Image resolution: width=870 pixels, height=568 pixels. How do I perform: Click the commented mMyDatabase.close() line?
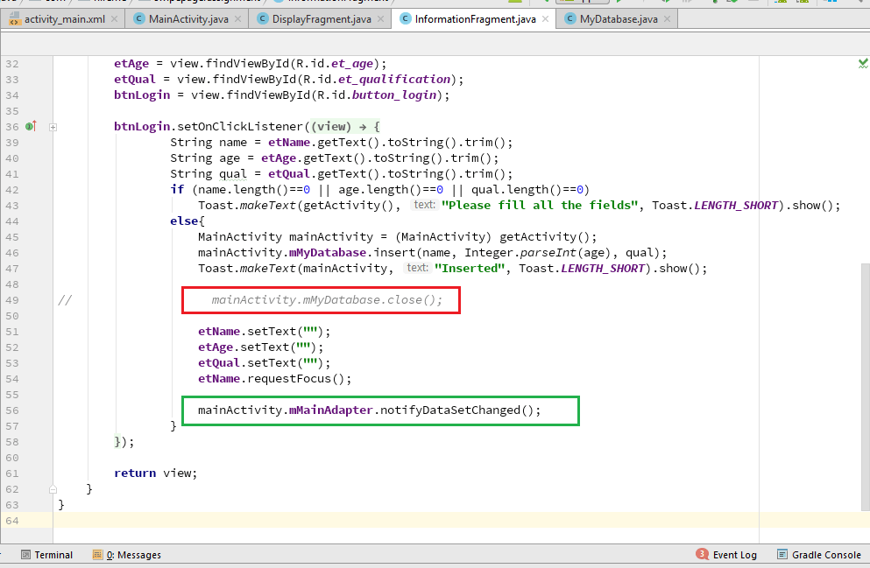[x=327, y=300]
